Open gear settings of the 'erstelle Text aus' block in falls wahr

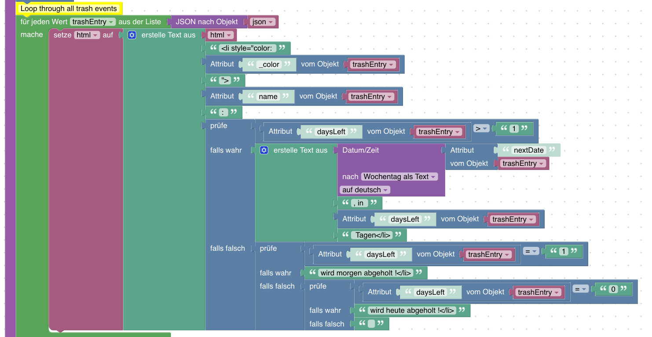(264, 150)
